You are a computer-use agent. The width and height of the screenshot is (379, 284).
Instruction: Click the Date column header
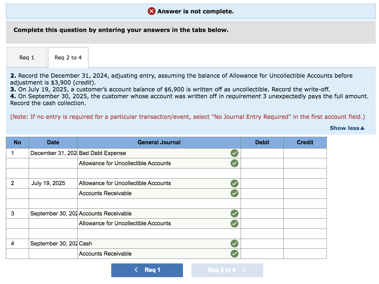(x=53, y=142)
